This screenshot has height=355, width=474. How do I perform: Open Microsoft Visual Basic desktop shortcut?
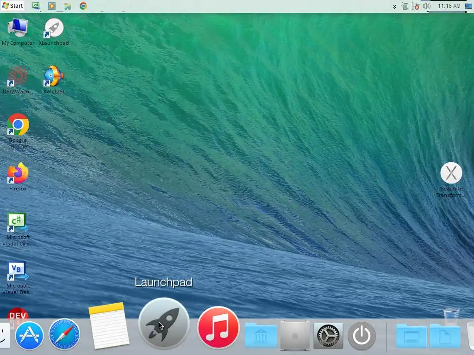click(x=18, y=278)
